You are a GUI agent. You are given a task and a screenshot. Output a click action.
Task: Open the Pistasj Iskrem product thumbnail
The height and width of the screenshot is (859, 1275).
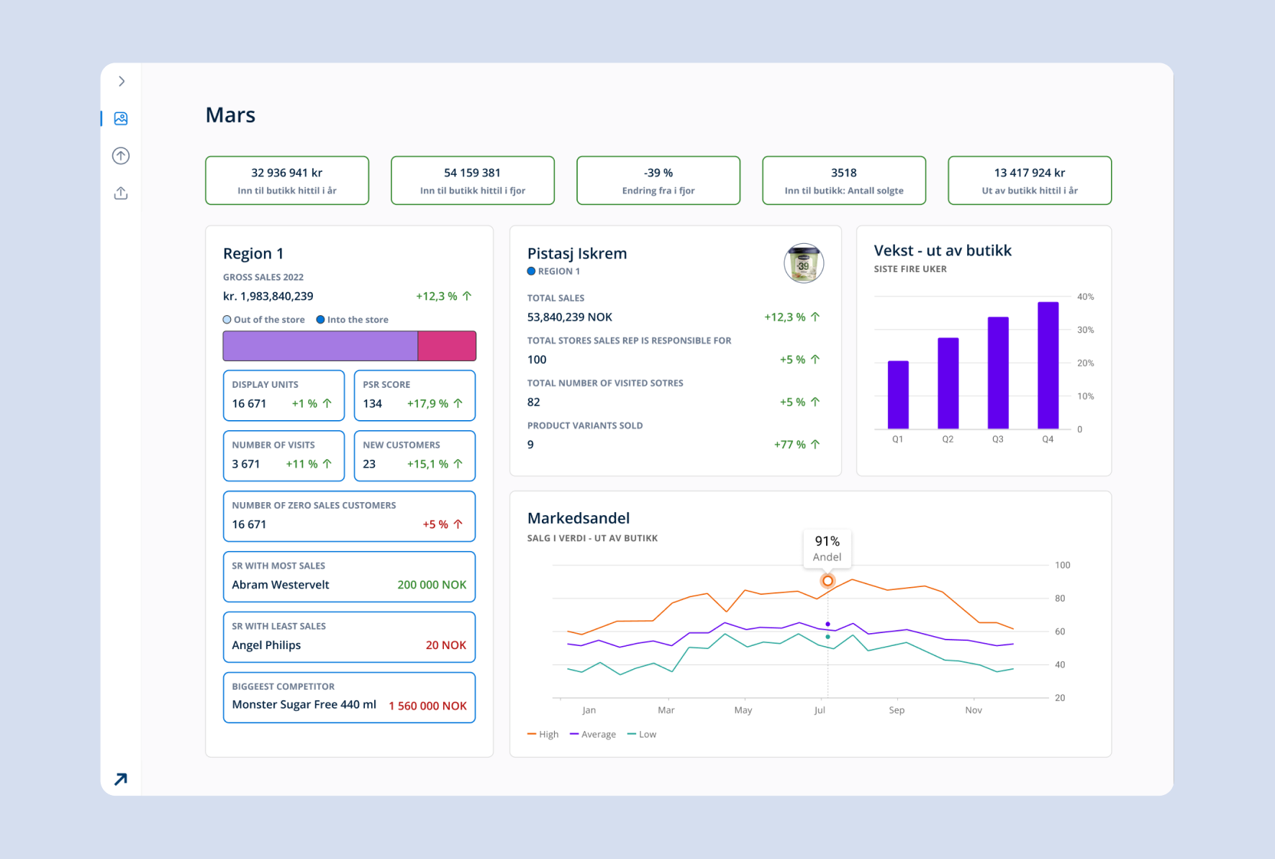tap(803, 263)
